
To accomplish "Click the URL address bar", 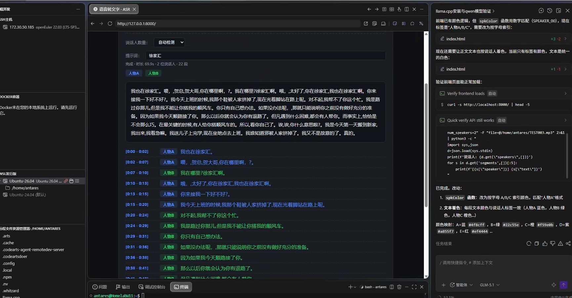I will [x=238, y=24].
